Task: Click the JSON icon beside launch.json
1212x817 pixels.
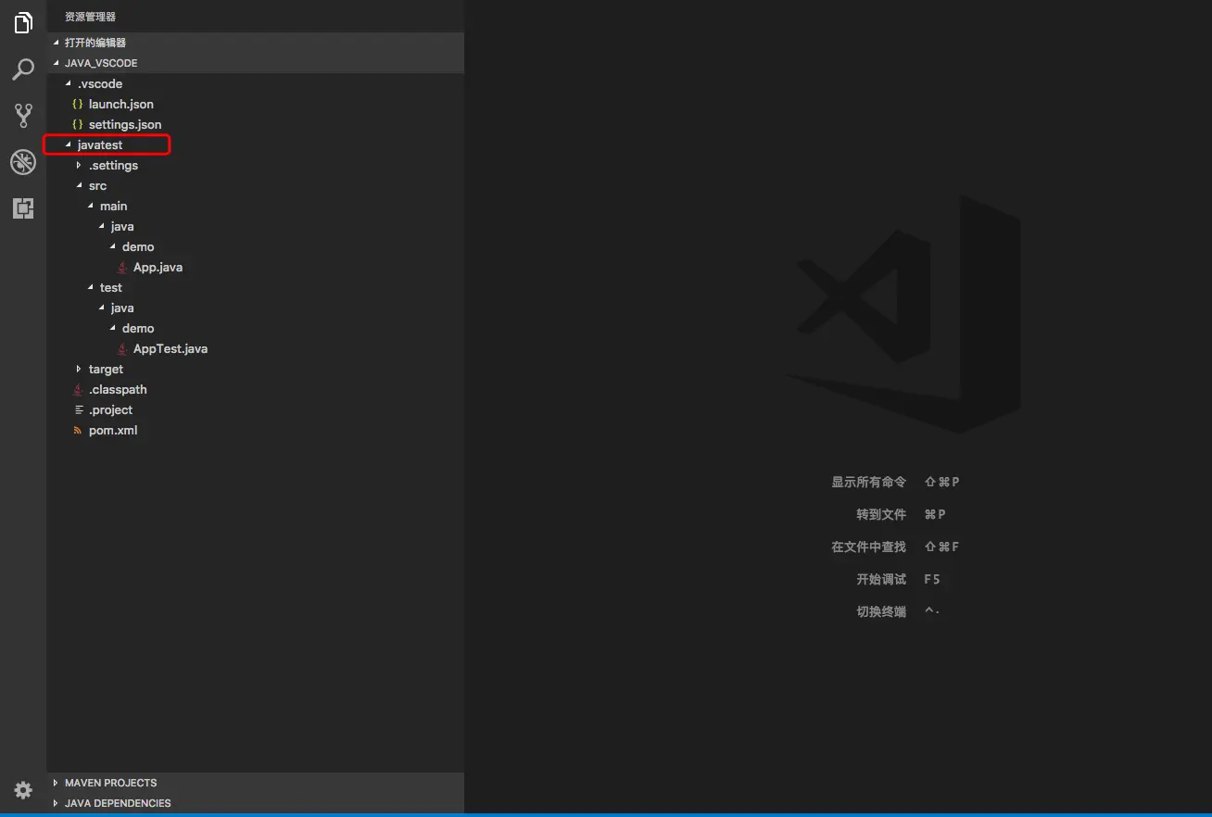Action: tap(78, 104)
